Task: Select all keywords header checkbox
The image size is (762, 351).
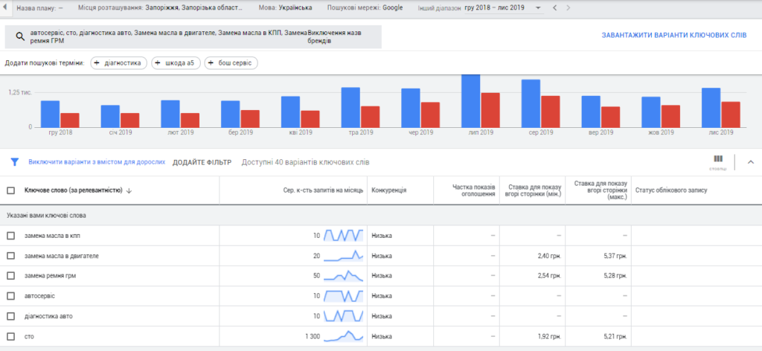Action: tap(10, 191)
